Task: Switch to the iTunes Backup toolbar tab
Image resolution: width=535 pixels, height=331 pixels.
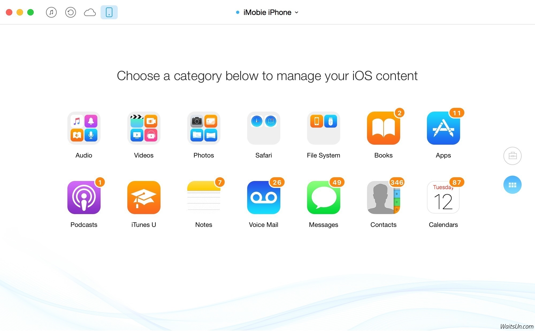Action: pos(71,12)
